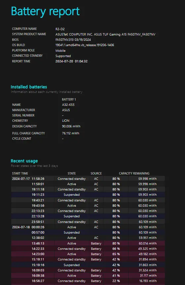Select the ASUS TUF Gaming A15 product name

(105, 35)
